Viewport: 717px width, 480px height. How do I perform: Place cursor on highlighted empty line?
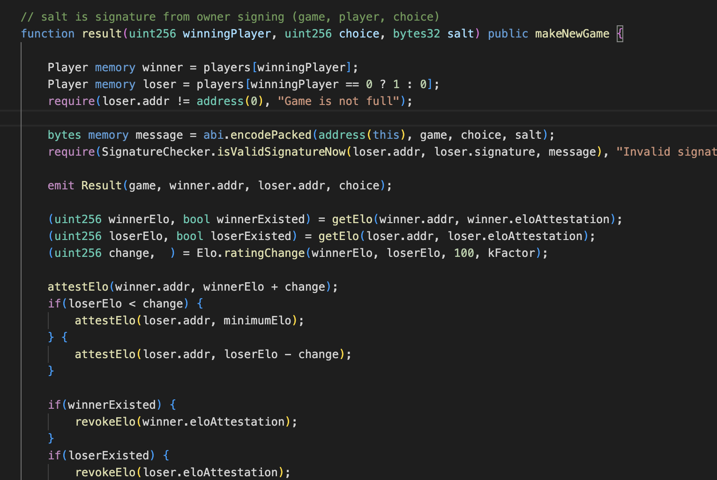[358, 118]
